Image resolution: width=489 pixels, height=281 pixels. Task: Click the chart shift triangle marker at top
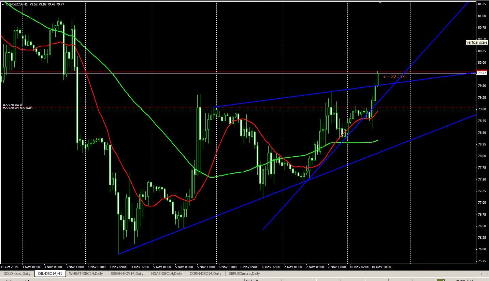380,2
